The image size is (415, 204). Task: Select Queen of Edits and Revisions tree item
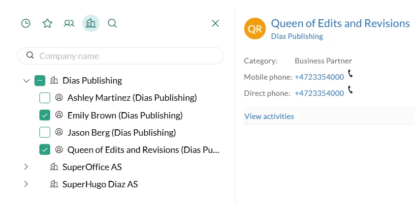(143, 149)
